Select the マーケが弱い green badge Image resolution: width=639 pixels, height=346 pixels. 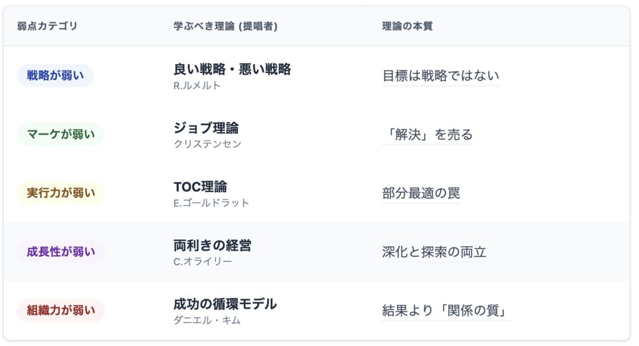61,135
